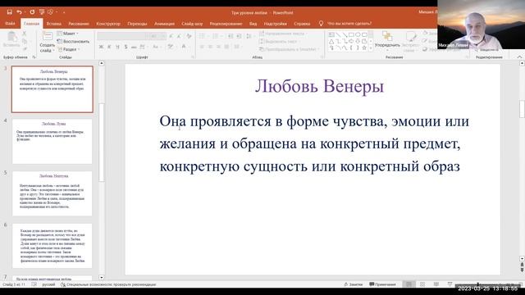Expand the shapes gallery

click(x=371, y=48)
